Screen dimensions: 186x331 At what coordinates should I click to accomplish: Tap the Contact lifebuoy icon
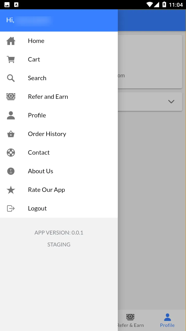(11, 153)
